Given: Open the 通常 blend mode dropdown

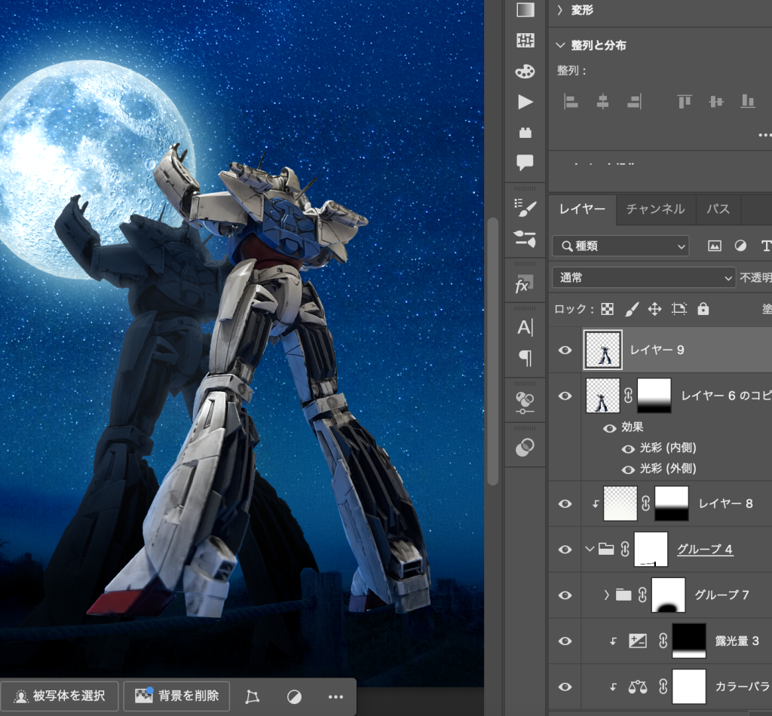Looking at the screenshot, I should click(x=642, y=277).
